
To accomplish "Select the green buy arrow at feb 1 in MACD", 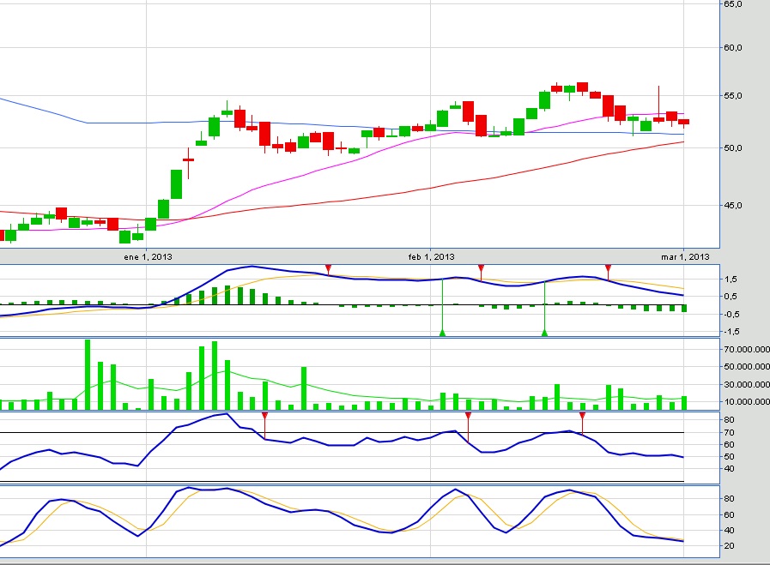I will pyautogui.click(x=442, y=331).
